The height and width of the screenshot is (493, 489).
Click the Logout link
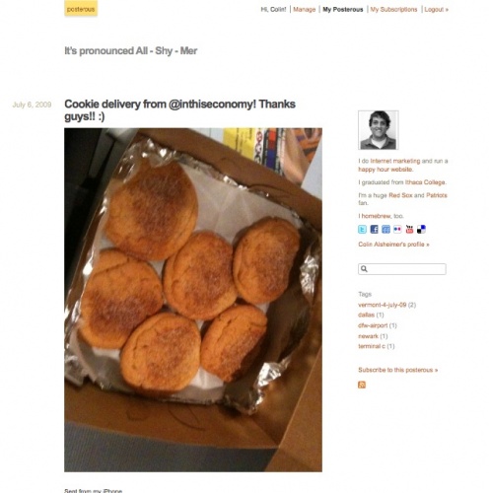click(x=436, y=10)
